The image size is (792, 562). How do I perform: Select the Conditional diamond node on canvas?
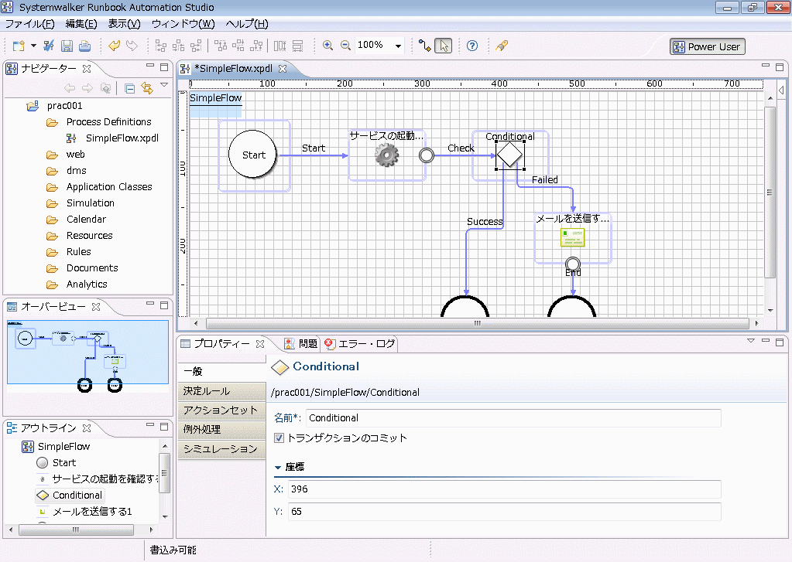pyautogui.click(x=509, y=155)
